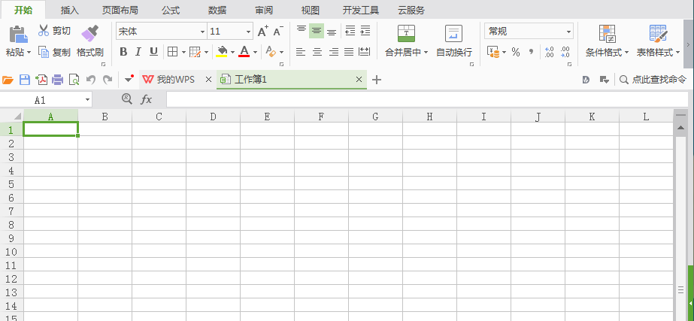Open the 公式 (Formulas) ribbon tab

point(171,11)
